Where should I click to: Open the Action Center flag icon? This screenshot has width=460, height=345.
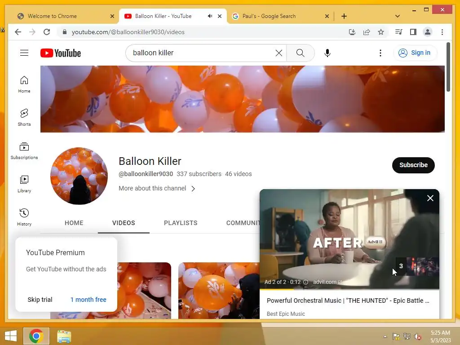[x=396, y=336]
